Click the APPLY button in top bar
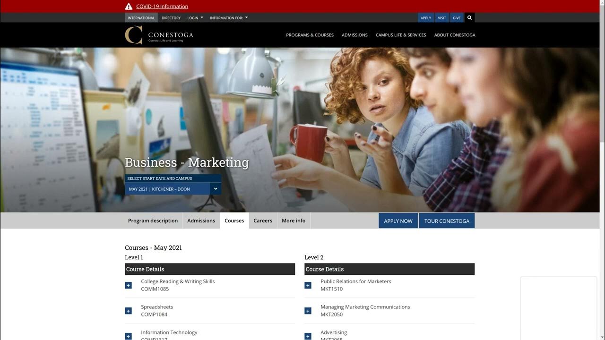The width and height of the screenshot is (605, 340). click(426, 18)
